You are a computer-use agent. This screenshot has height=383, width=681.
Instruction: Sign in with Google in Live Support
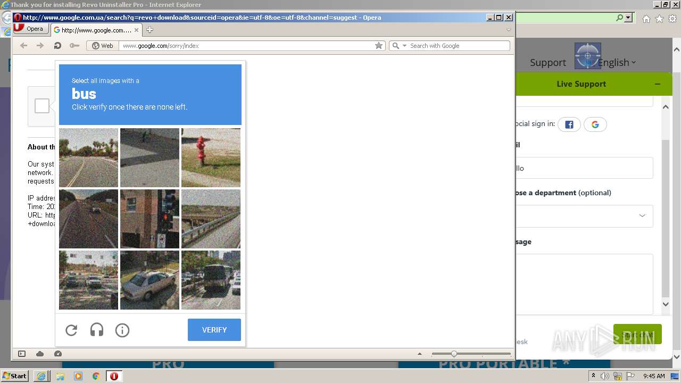tap(595, 124)
